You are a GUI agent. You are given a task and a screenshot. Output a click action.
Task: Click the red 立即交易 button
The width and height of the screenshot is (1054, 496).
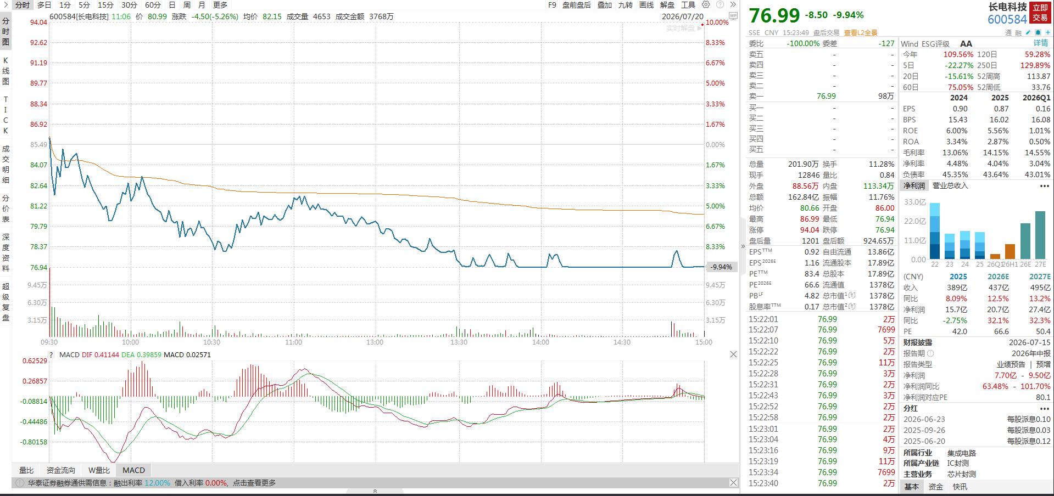pos(1040,13)
